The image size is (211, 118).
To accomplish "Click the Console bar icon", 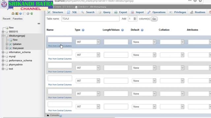I will click(x=48, y=115).
